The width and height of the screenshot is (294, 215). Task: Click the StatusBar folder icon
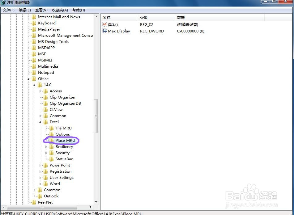(52, 159)
